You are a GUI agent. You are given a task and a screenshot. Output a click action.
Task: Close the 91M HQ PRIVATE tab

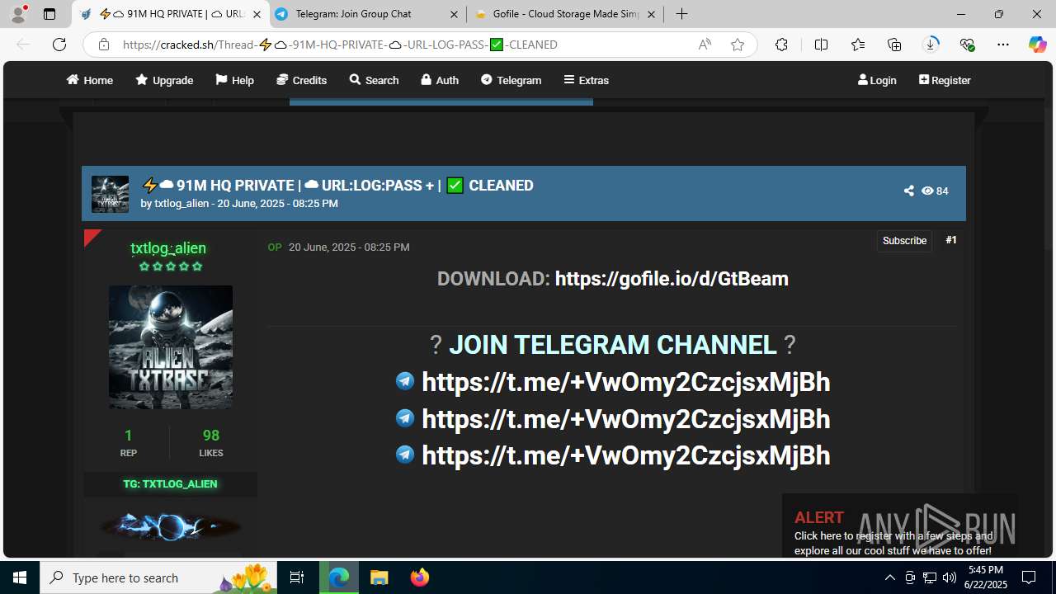pos(257,14)
